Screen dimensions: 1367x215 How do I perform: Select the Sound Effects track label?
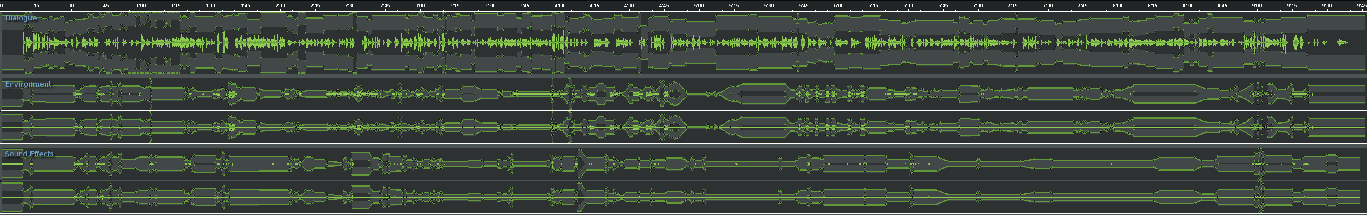point(29,153)
